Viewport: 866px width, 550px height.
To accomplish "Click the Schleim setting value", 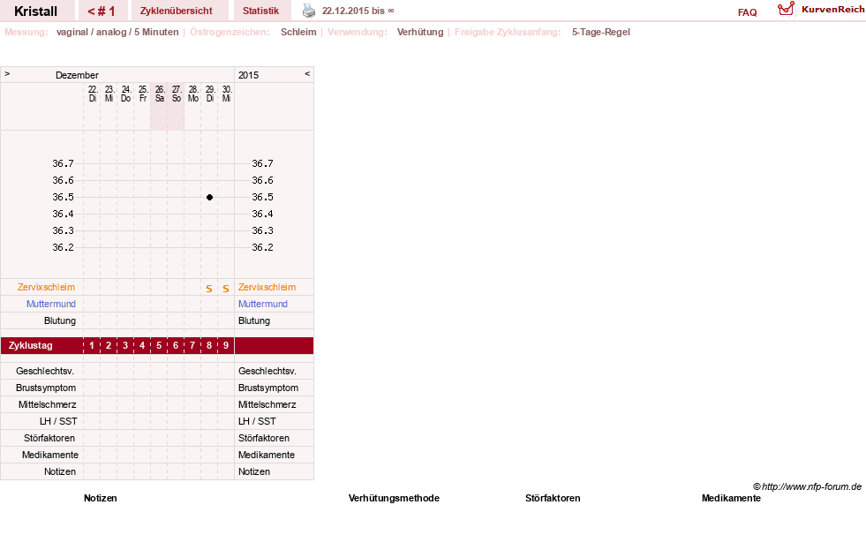I will point(298,32).
